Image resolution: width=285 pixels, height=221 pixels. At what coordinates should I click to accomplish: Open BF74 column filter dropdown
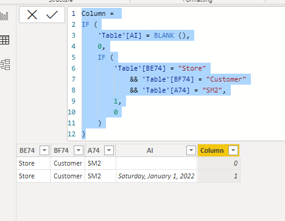79,150
